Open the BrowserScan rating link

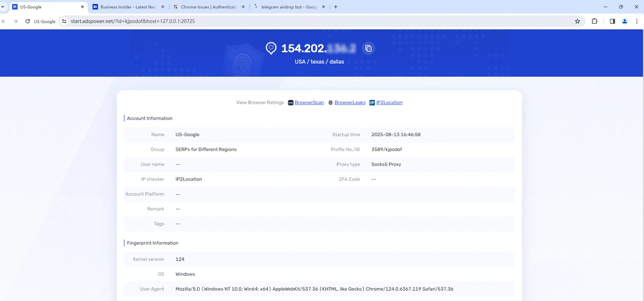coord(309,102)
